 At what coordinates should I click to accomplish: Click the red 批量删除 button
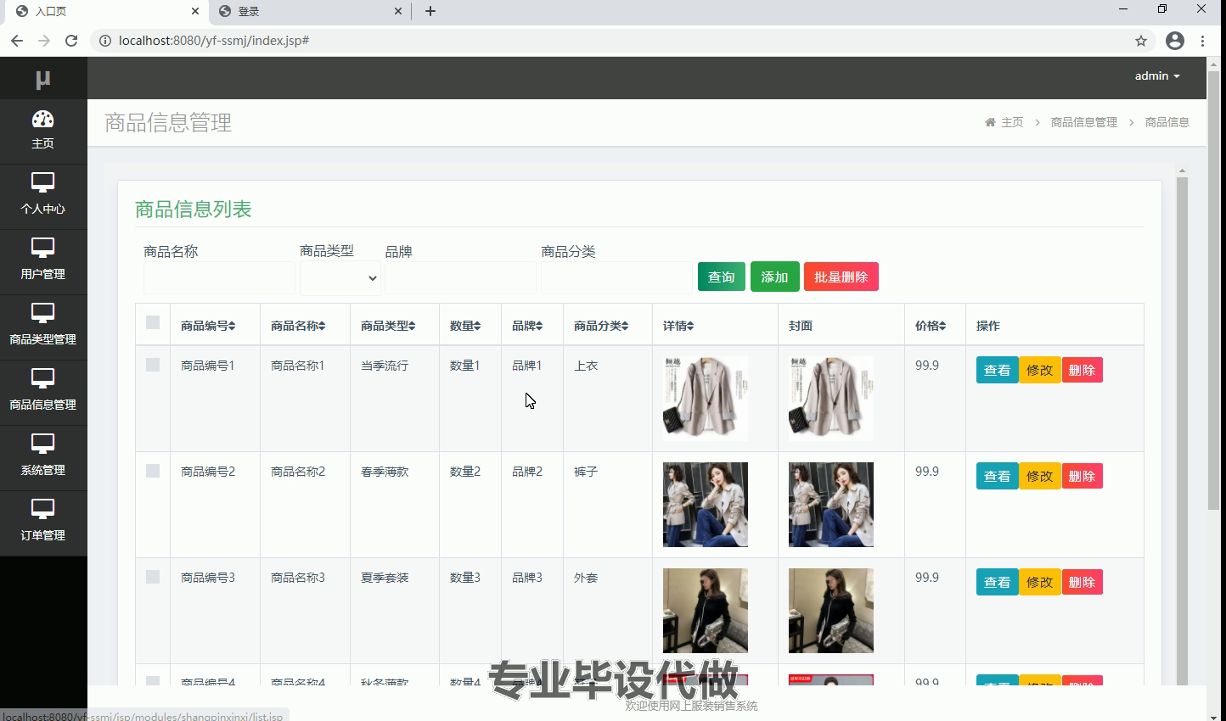click(x=841, y=277)
